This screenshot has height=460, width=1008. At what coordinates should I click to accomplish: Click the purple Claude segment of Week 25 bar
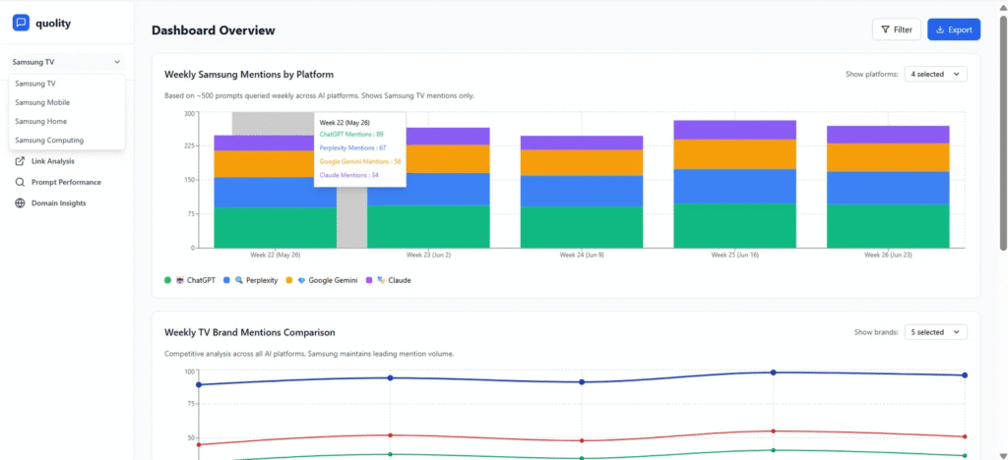click(734, 130)
